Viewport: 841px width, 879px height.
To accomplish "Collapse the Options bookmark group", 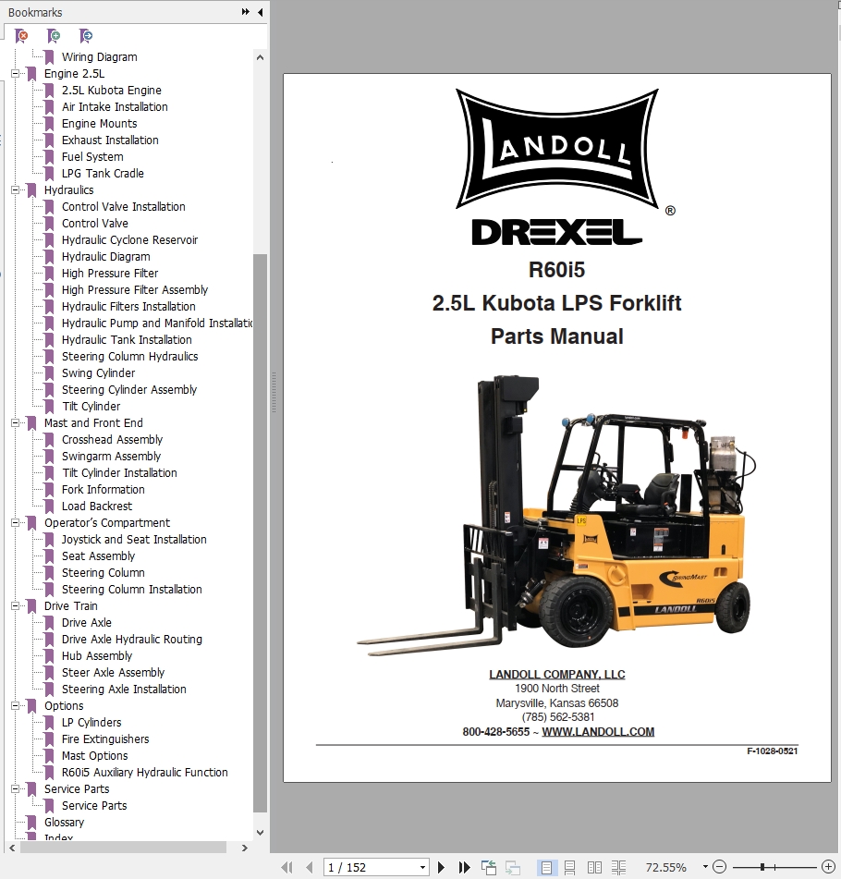I will [15, 706].
